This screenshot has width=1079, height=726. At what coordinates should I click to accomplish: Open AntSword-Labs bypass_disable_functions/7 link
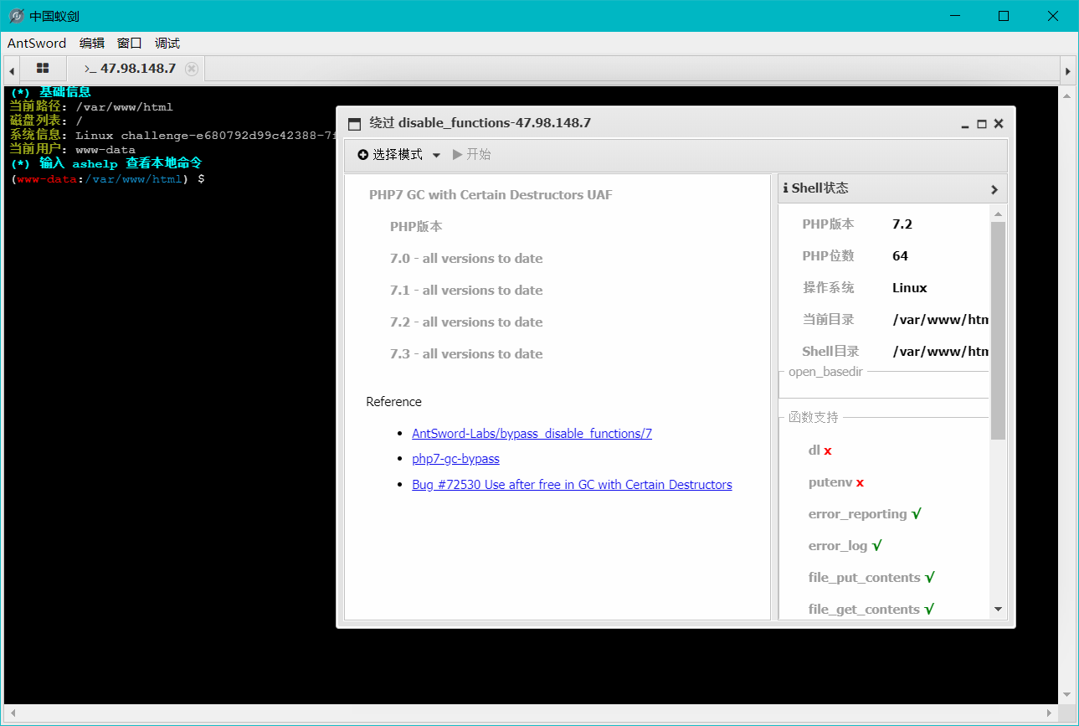point(532,434)
